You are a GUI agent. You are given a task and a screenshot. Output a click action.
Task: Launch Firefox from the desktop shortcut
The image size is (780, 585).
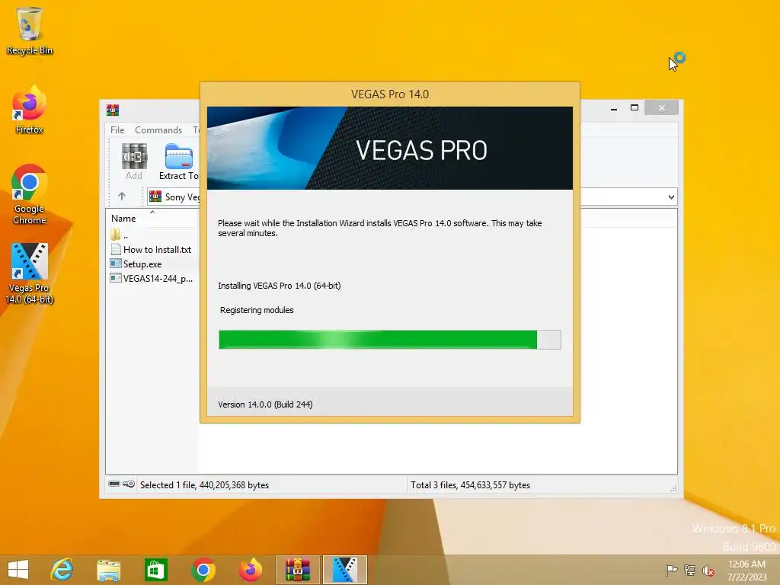[x=30, y=110]
